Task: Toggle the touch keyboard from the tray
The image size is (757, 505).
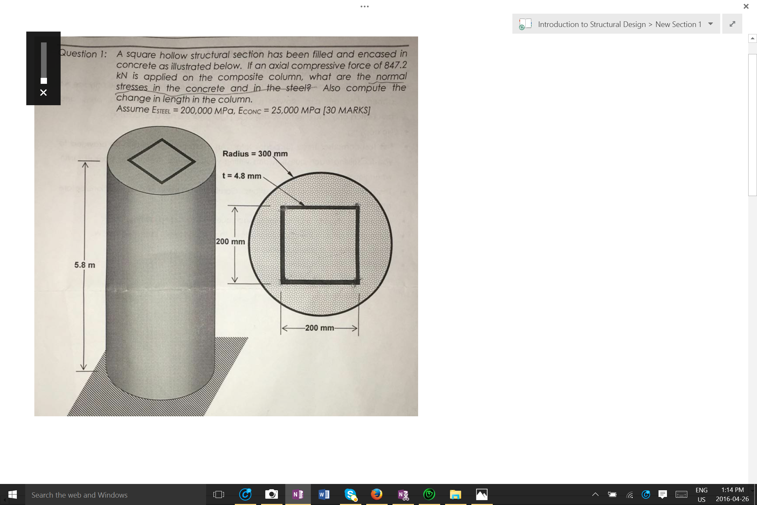Action: (681, 494)
